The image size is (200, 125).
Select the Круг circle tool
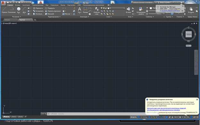pyautogui.click(x=19, y=10)
